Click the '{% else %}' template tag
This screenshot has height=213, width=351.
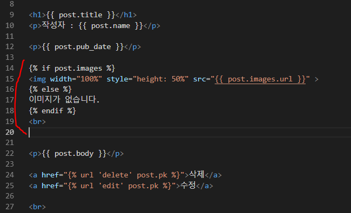click(50, 90)
